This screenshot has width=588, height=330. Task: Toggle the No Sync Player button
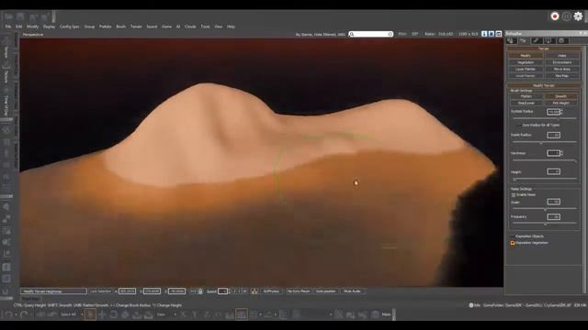click(x=299, y=291)
